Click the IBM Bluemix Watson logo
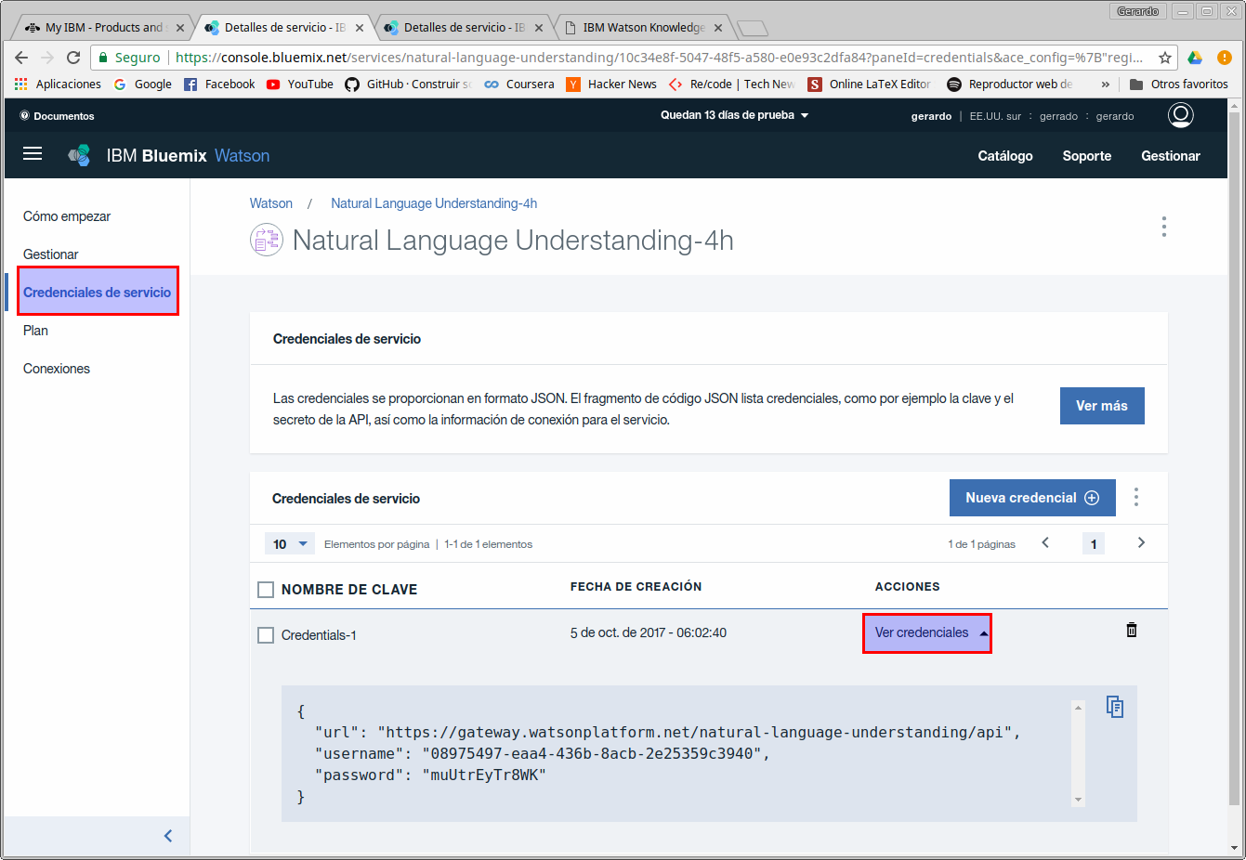 pyautogui.click(x=169, y=155)
